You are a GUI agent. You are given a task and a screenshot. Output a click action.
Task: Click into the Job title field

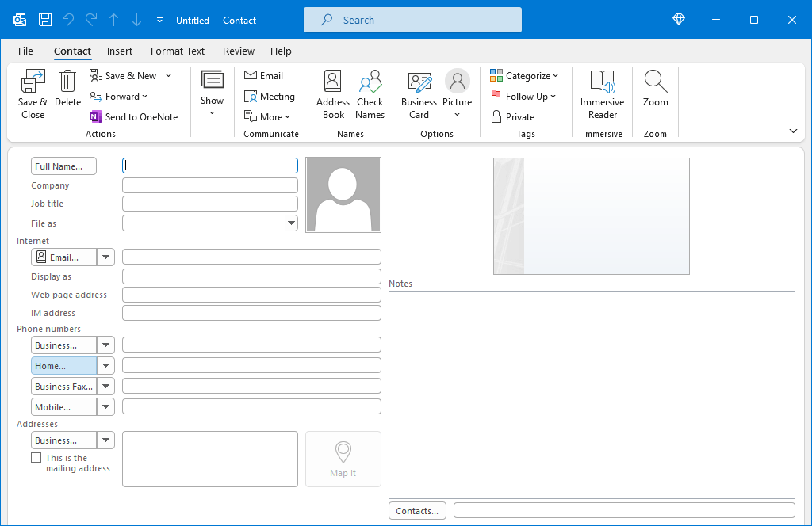pyautogui.click(x=209, y=204)
